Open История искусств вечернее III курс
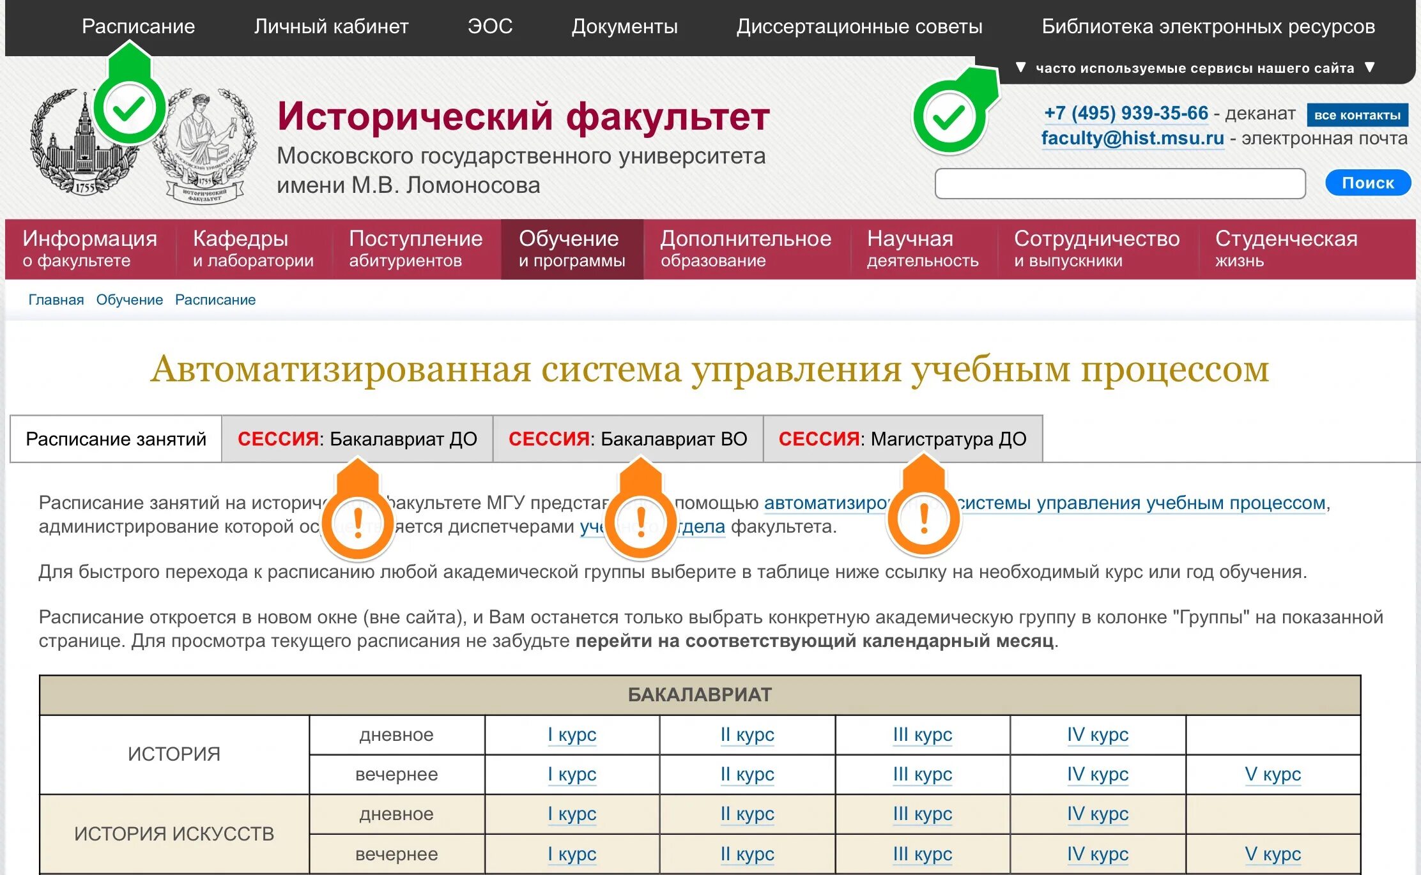 point(923,855)
